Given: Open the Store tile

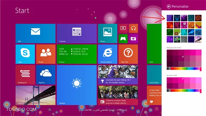Looking at the screenshot, I should pyautogui.click(x=154, y=44).
